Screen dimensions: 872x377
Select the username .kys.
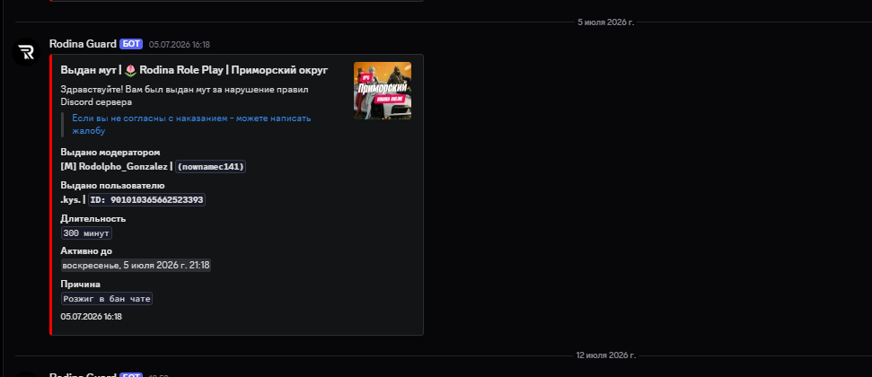pyautogui.click(x=71, y=199)
